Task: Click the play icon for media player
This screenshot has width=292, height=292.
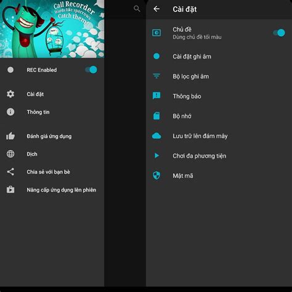Action: tap(156, 155)
